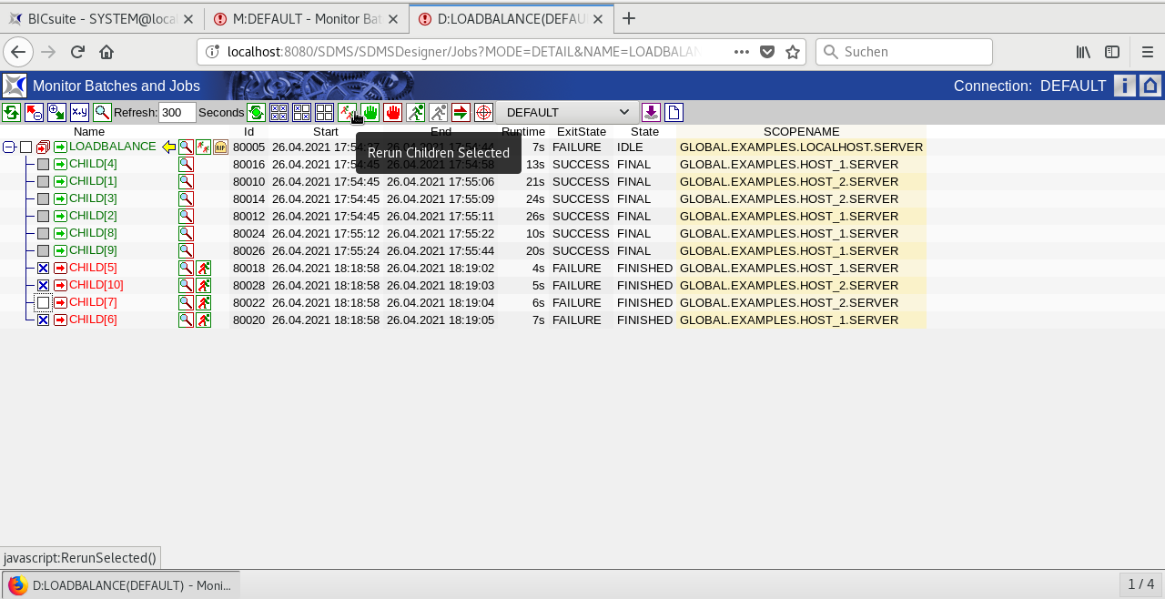1165x599 pixels.
Task: Click the green refresh icon in toolbar
Action: [11, 112]
